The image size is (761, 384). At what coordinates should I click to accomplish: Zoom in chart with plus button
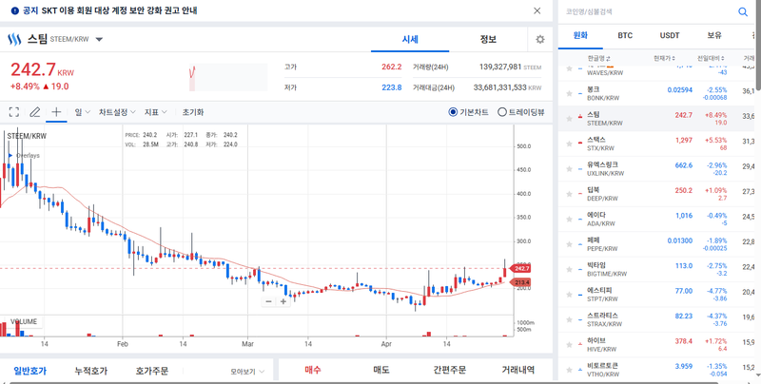[x=283, y=301]
